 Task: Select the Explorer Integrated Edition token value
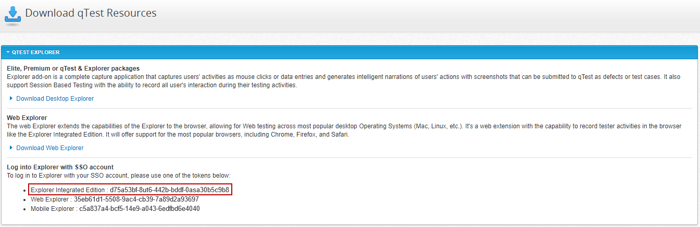169,190
